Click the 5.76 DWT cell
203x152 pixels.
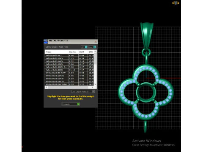(x=83, y=84)
